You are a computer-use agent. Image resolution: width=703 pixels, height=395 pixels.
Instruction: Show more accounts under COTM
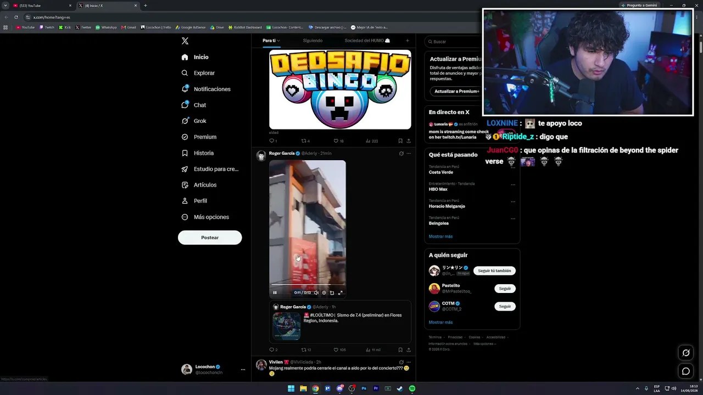coord(440,323)
